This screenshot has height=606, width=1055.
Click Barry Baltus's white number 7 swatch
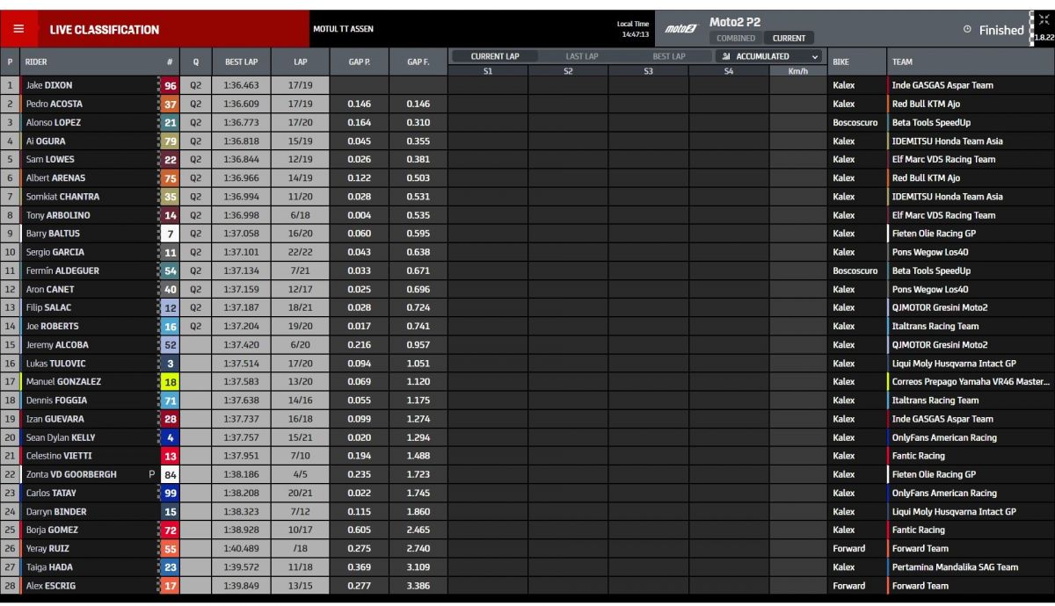[171, 234]
